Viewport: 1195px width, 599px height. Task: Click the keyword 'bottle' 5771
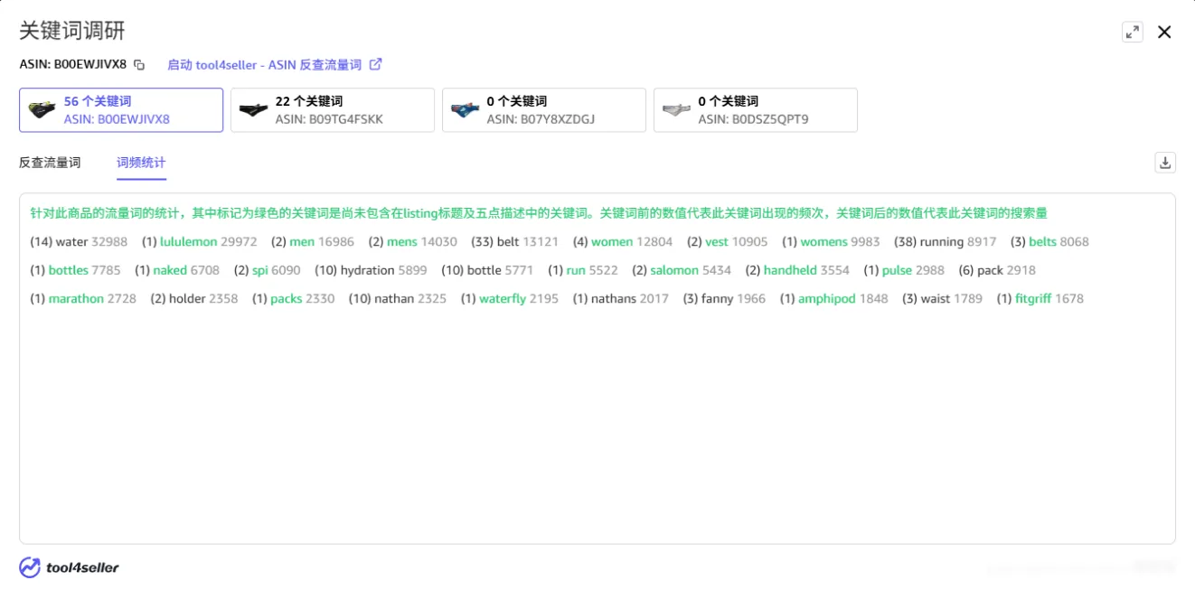point(484,270)
